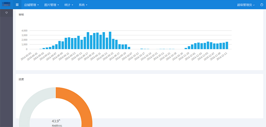Click the last bar at 2016-12-11
The height and width of the screenshot is (127, 266).
[x=227, y=46]
